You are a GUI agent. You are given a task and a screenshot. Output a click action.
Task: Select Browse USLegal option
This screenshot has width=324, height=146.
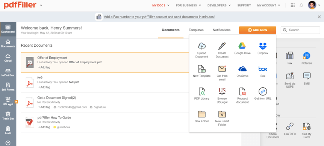(222, 95)
